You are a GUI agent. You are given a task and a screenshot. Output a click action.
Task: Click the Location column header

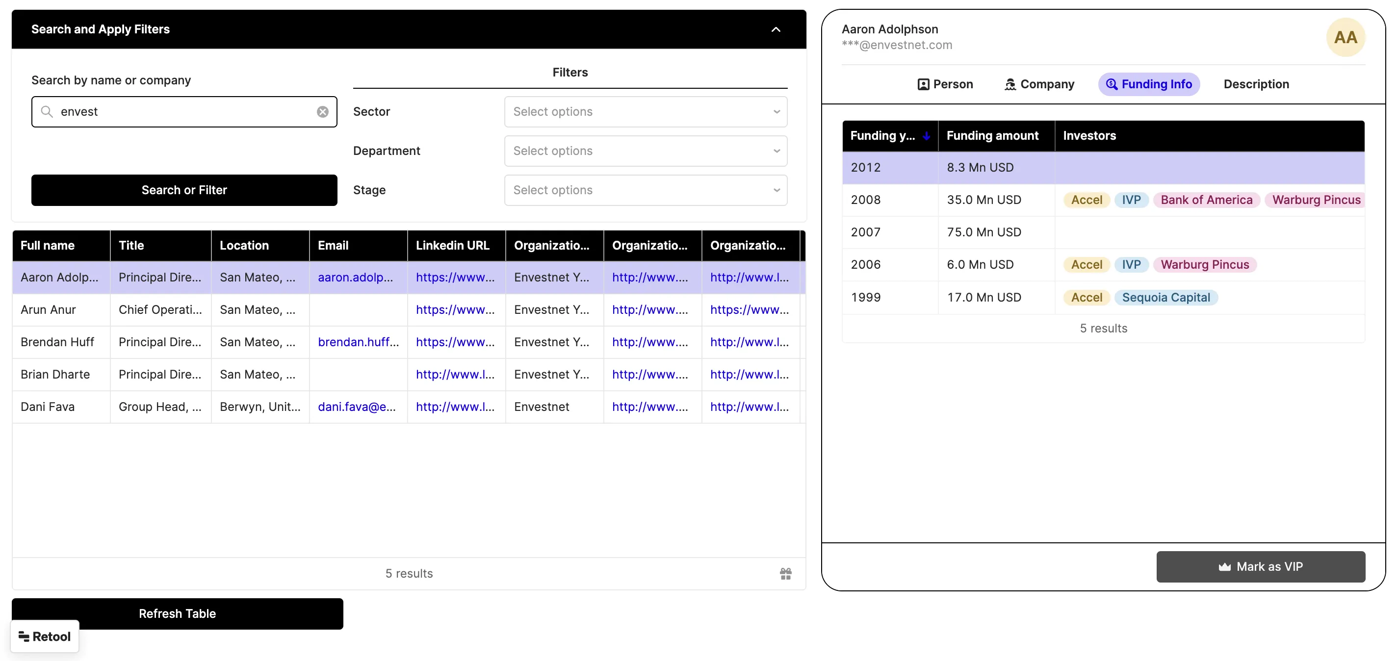click(260, 245)
